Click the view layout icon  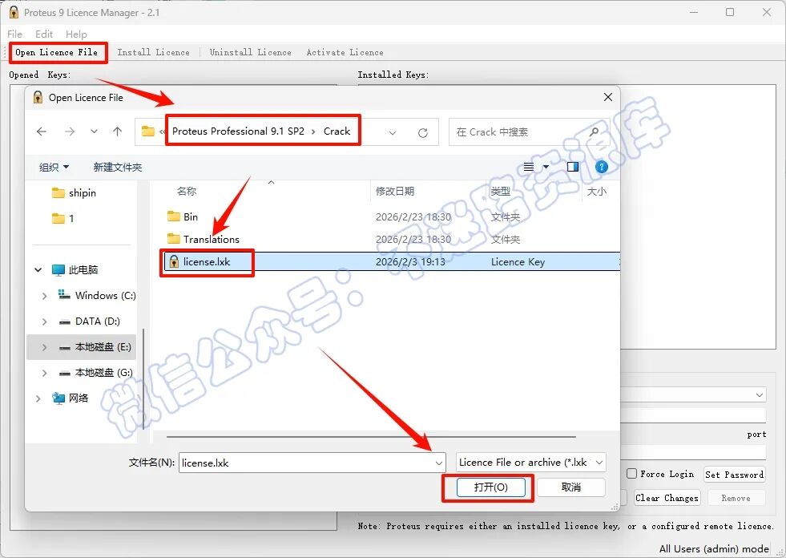pos(528,167)
